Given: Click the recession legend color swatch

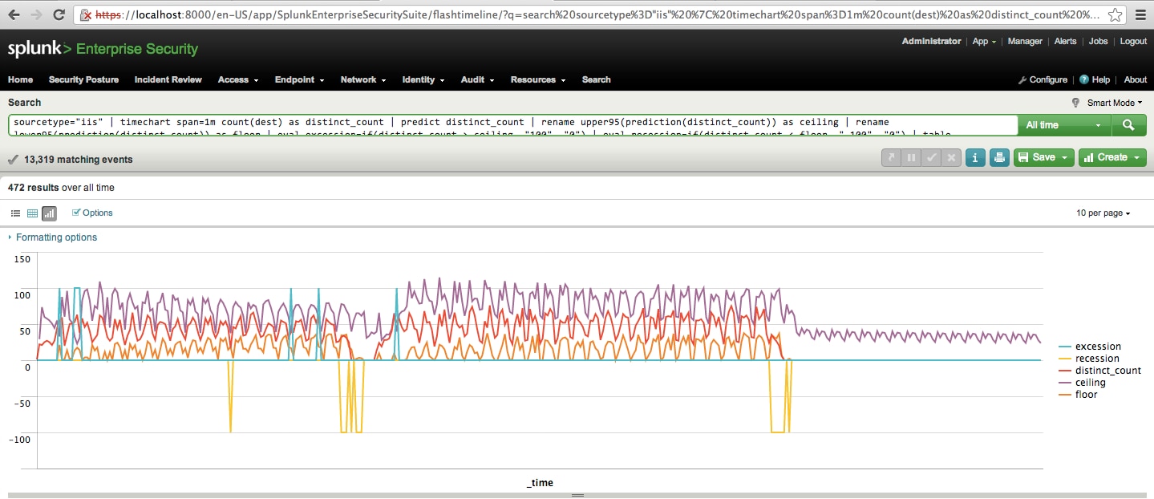Looking at the screenshot, I should point(1065,359).
